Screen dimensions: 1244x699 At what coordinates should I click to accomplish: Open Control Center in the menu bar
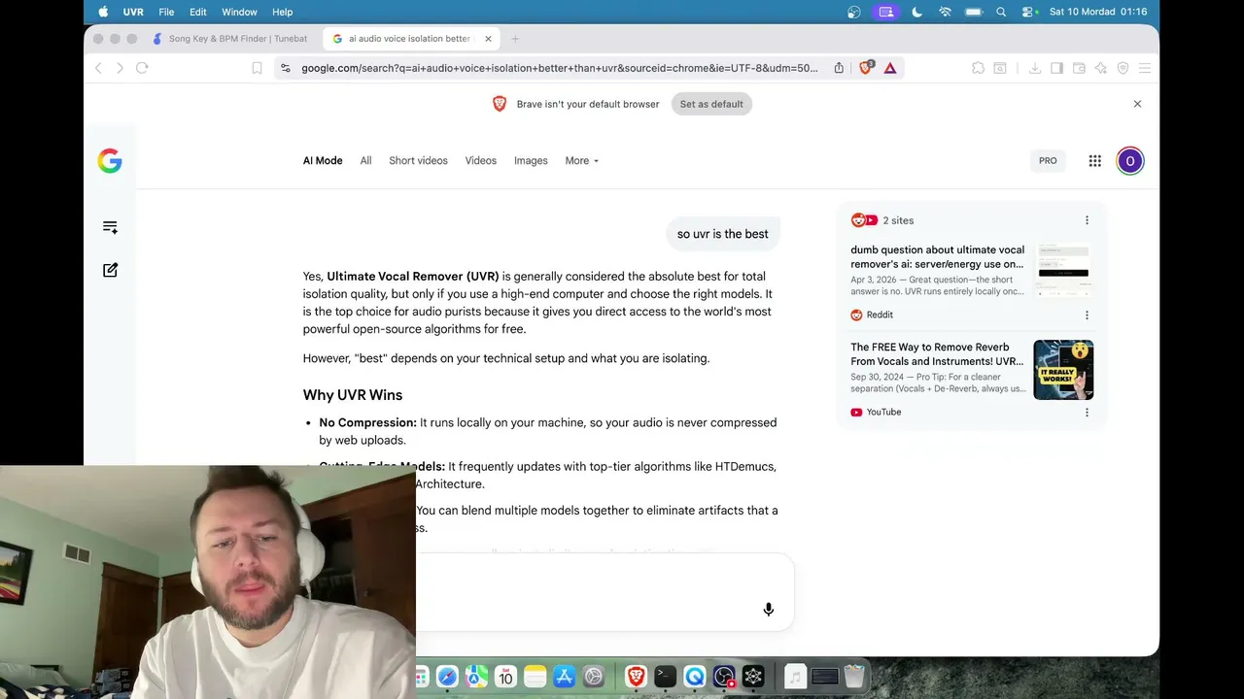click(x=1029, y=12)
